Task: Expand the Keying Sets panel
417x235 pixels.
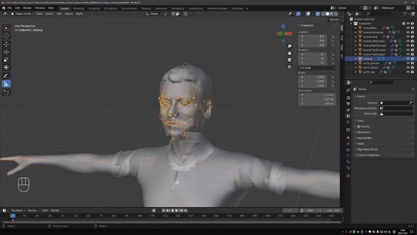Action: [364, 138]
